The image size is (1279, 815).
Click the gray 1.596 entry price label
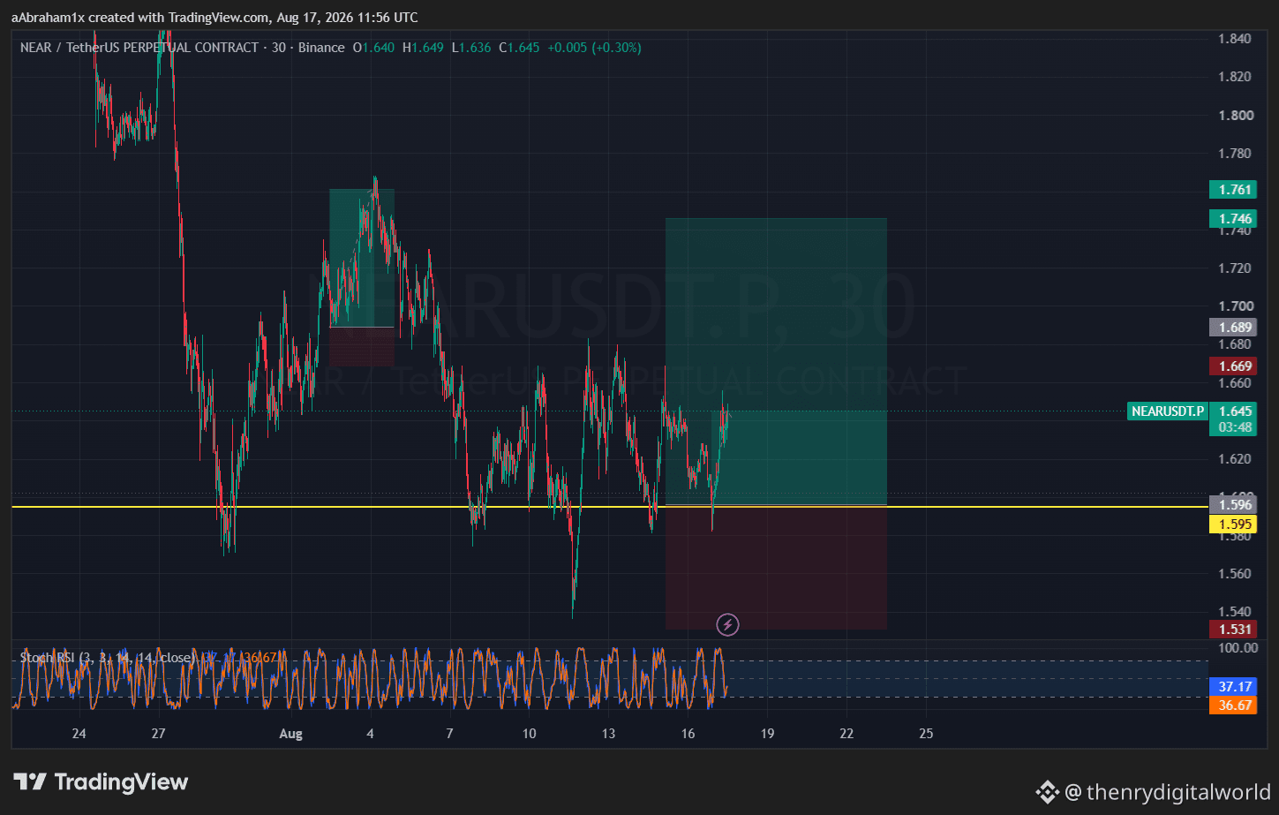pyautogui.click(x=1235, y=505)
